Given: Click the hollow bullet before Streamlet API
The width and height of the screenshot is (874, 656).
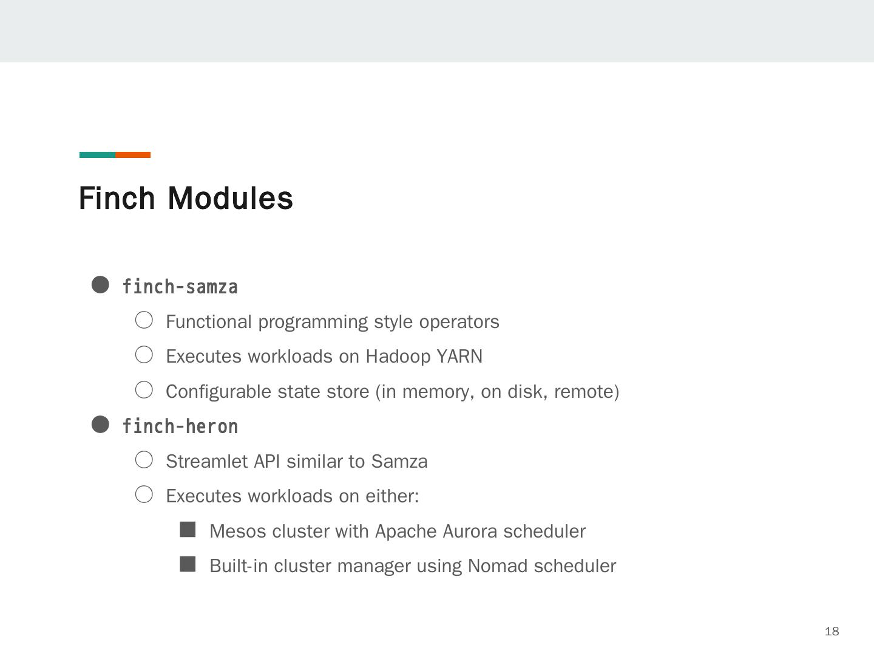Looking at the screenshot, I should point(144,460).
